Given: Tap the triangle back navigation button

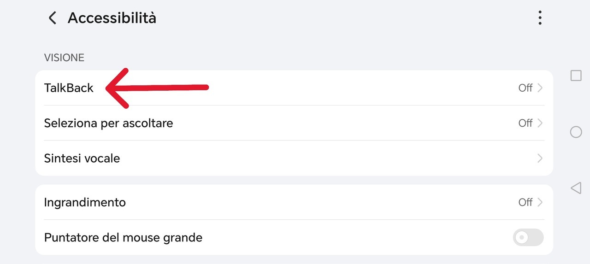Looking at the screenshot, I should coord(576,188).
